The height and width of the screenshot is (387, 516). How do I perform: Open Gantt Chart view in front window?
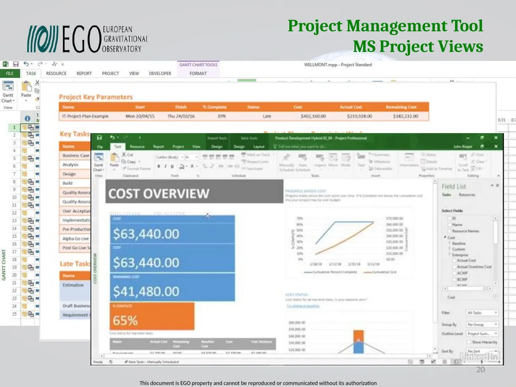pos(99,162)
